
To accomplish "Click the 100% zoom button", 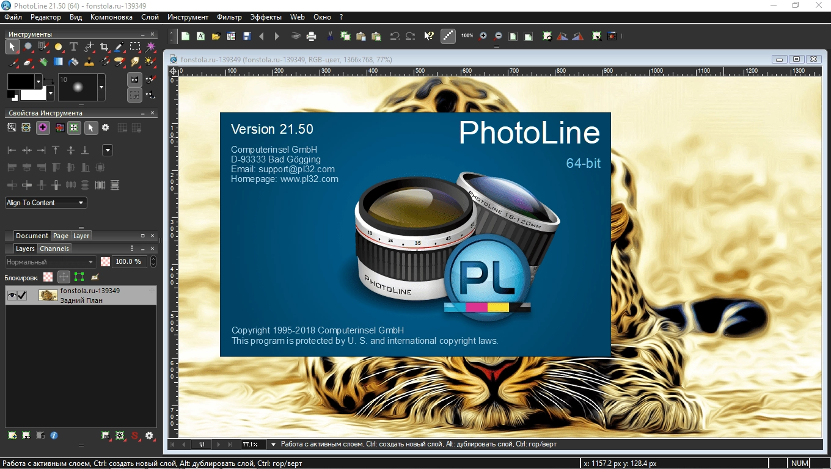I will [x=467, y=36].
